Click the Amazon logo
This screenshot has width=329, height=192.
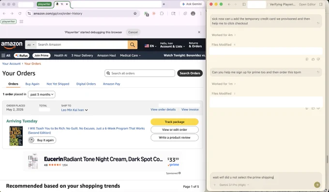tap(12, 45)
